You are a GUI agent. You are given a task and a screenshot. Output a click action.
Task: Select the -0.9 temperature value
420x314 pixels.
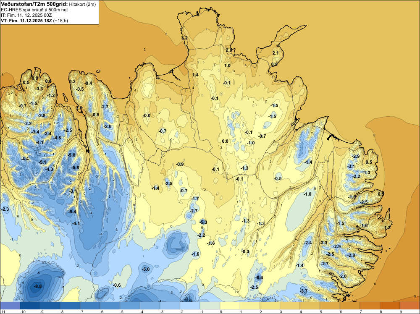[x=180, y=164]
